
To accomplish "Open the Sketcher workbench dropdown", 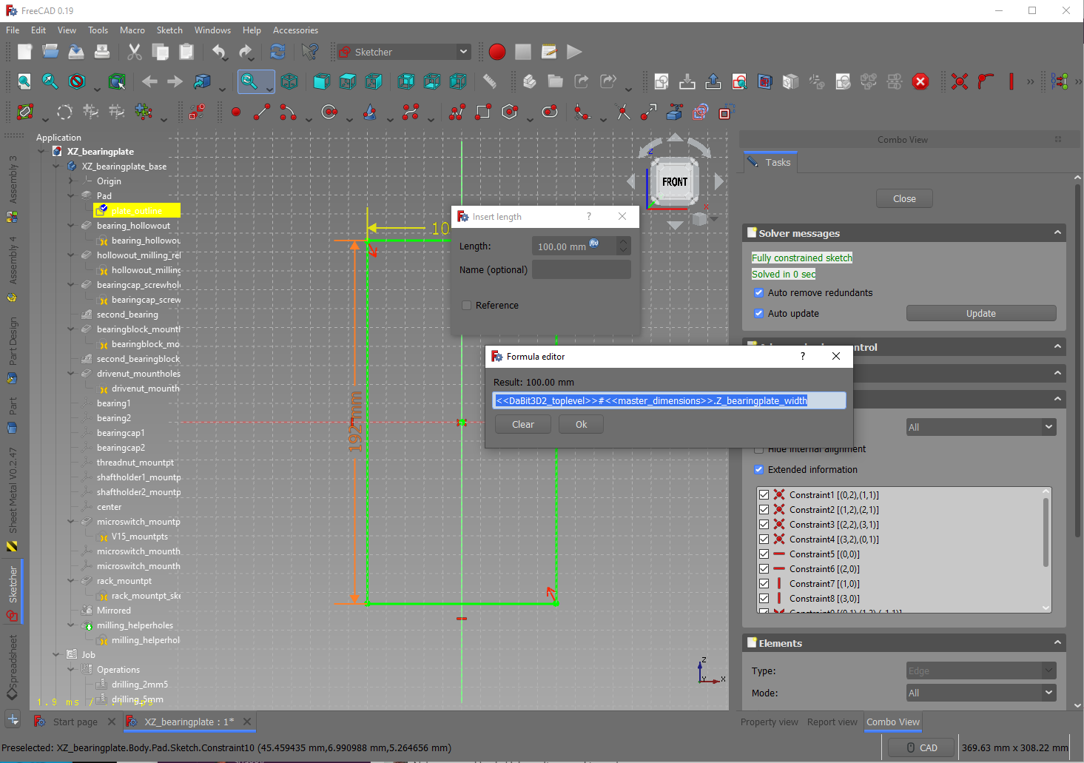I will point(403,52).
